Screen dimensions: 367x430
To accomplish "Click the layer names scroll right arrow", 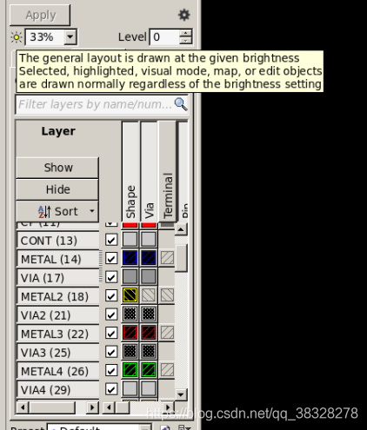I will (92, 407).
